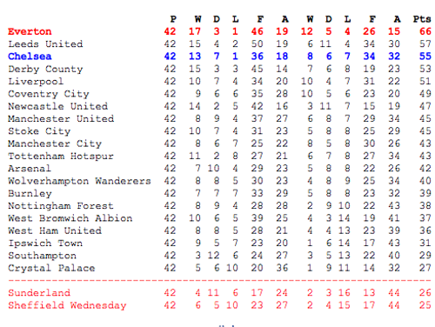This screenshot has height=327, width=435.
Task: Click the Pts column header
Action: coord(422,19)
